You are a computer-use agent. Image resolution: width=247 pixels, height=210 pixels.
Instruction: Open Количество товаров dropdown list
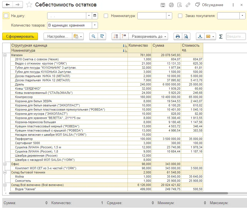tap(95, 25)
